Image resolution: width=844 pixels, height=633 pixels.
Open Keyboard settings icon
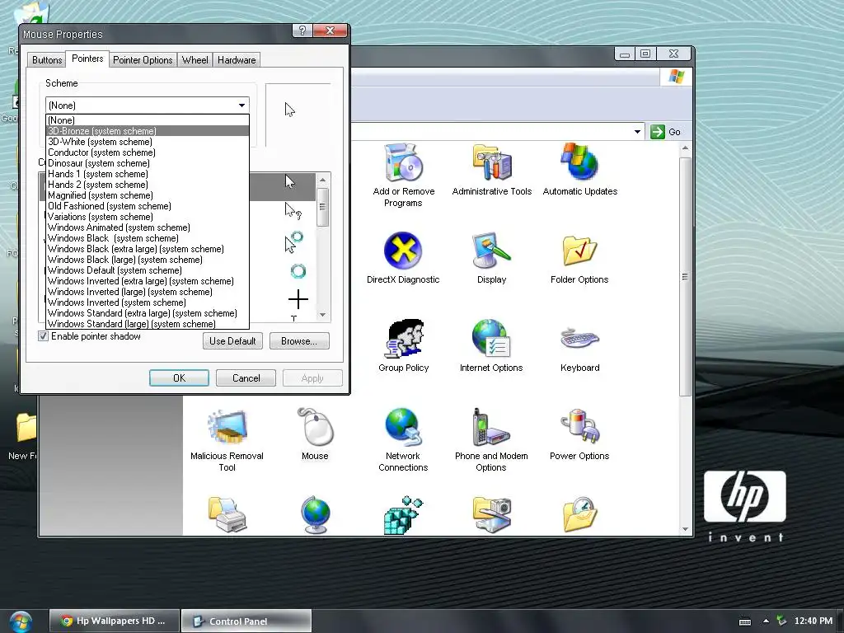(579, 339)
